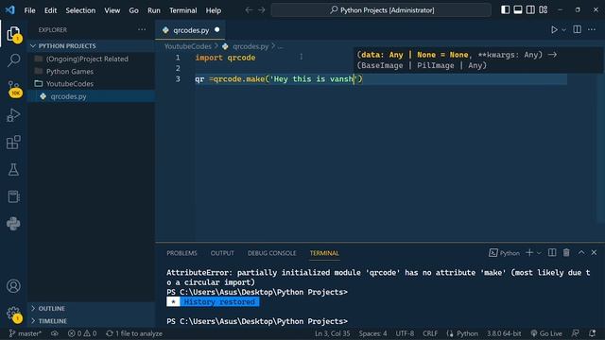Open the Manage gear icon
This screenshot has height=340, width=605.
click(x=13, y=314)
